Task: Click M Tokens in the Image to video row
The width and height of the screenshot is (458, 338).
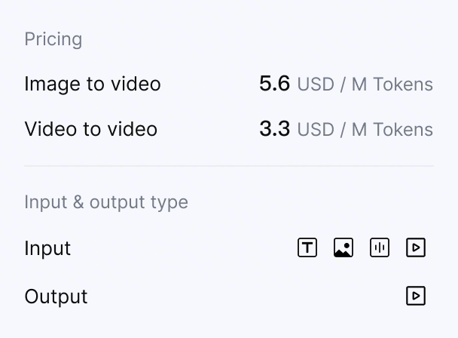Action: (392, 84)
